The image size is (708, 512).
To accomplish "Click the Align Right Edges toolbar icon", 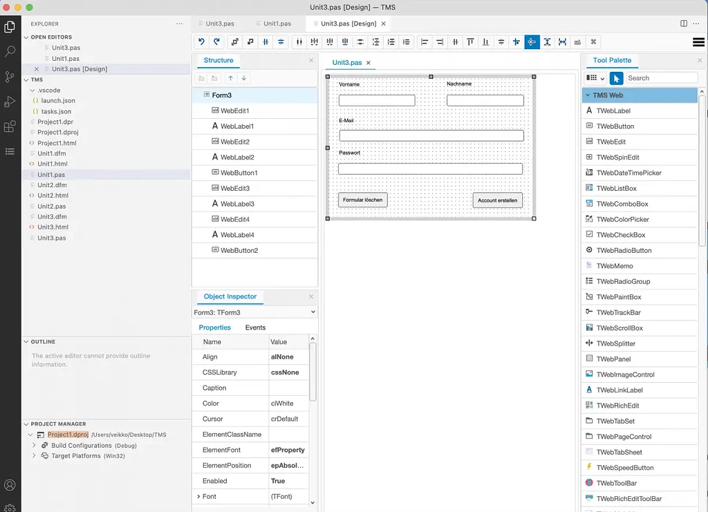I will coord(440,42).
